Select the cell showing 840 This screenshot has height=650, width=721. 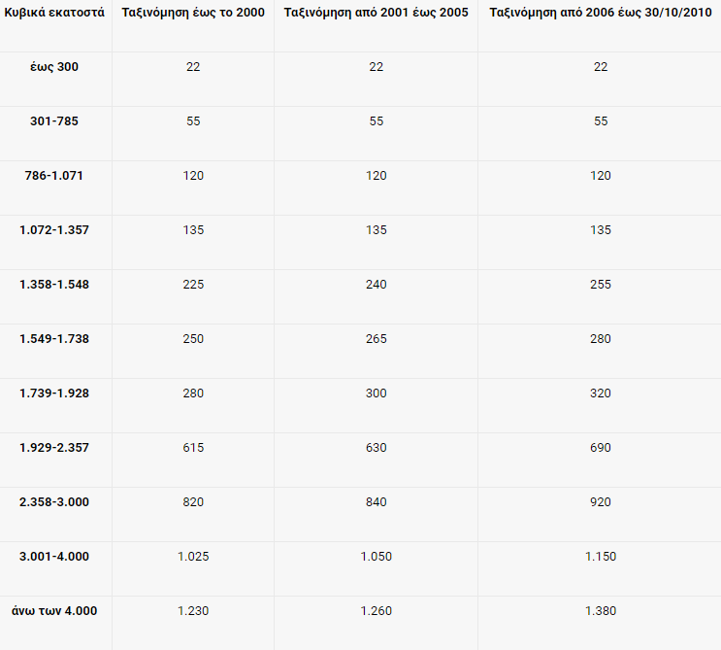pyautogui.click(x=377, y=502)
